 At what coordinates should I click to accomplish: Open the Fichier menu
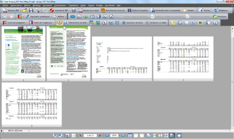(x=5, y=5)
